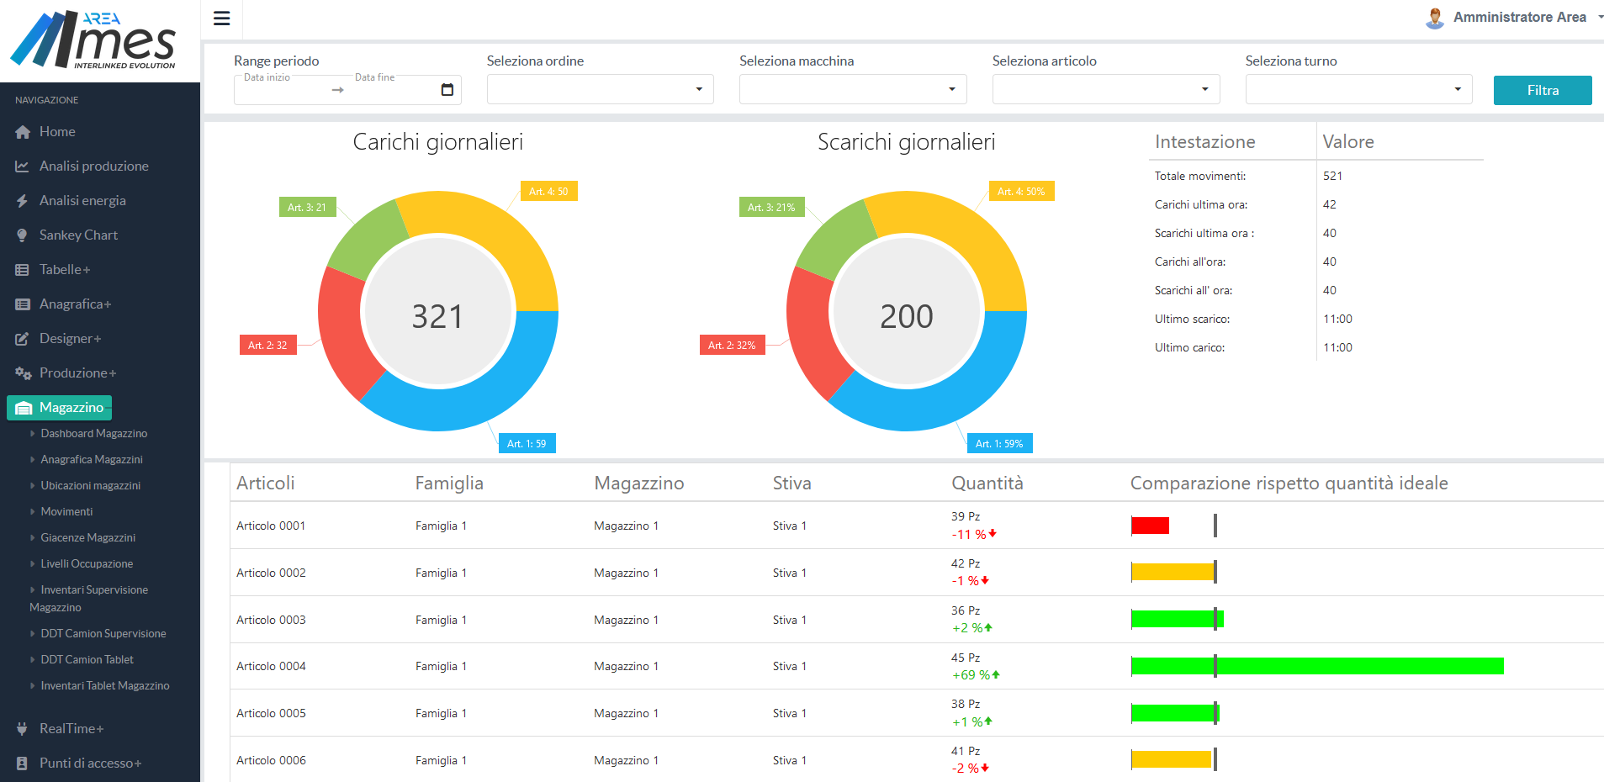This screenshot has height=782, width=1604.
Task: Open Giacenze Magazzini link
Action: tap(88, 538)
